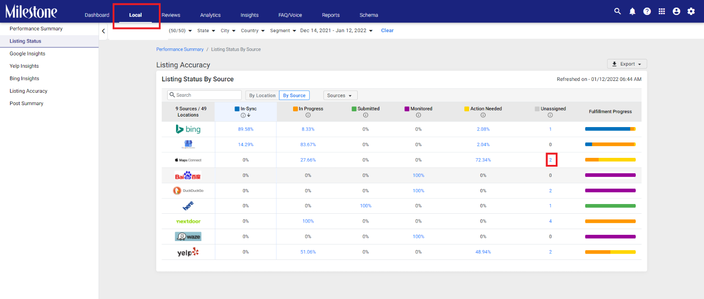Switch view to By Source

[294, 95]
